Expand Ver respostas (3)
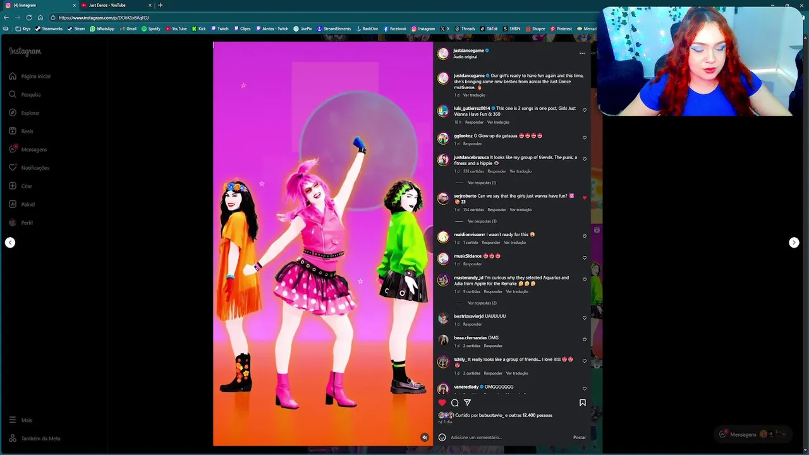Screen dimensions: 809x455 coord(482,221)
